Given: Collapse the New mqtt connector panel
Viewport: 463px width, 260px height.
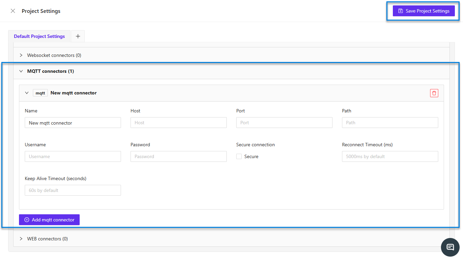Looking at the screenshot, I should 26,92.
